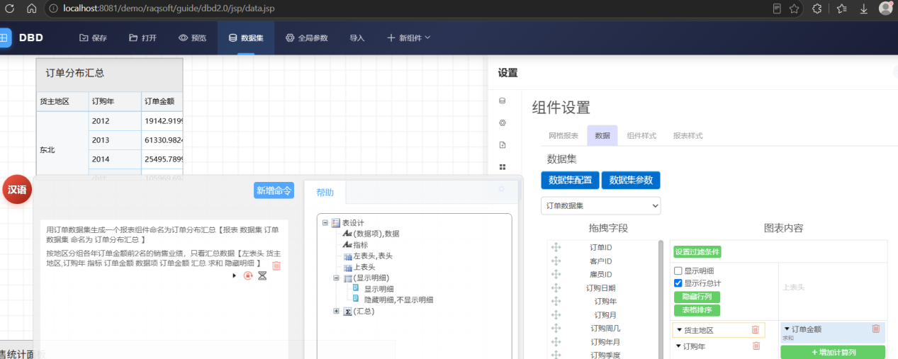
Task: Click the browser profile avatar
Action: point(886,8)
